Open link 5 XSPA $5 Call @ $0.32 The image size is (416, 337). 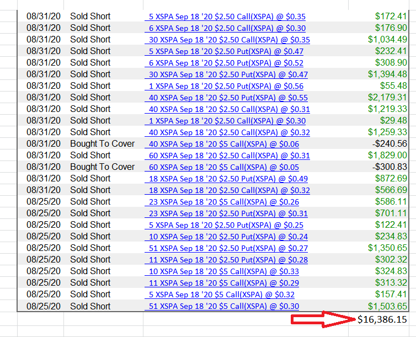point(220,295)
